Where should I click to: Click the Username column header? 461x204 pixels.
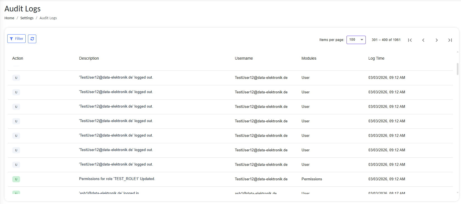click(244, 58)
